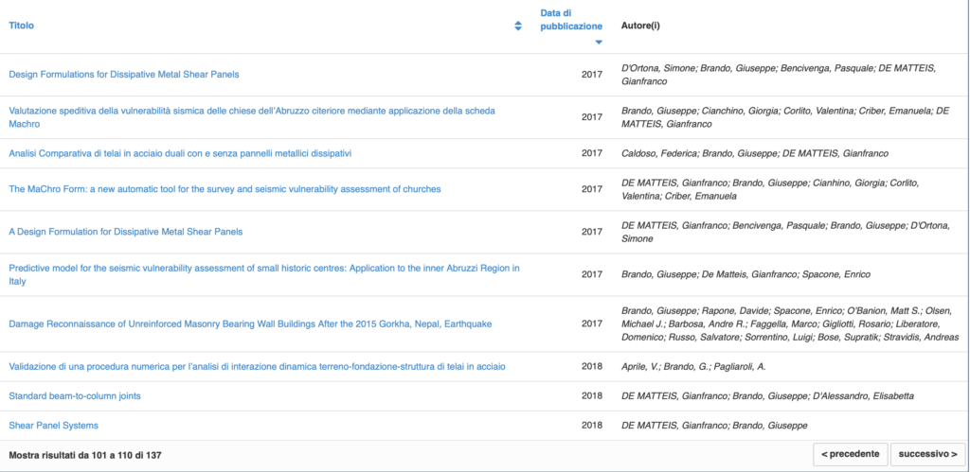Screen dimensions: 970x472
Task: Open Analisi Comparativa di telai in acciaio
Action: (x=180, y=153)
